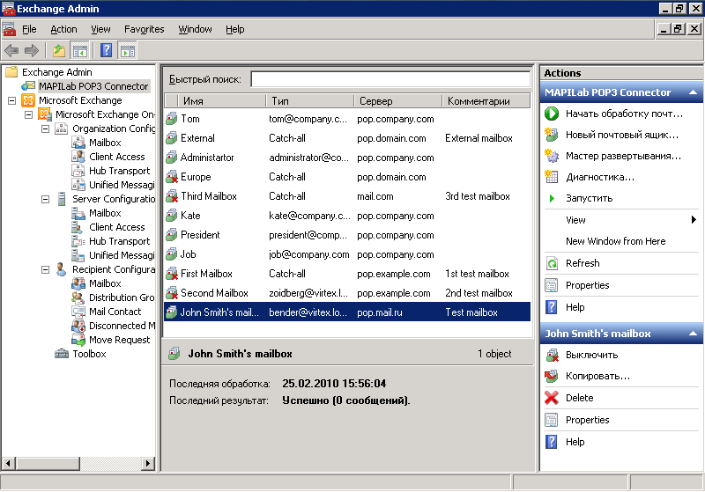Collapse the Microsoft Exchange tree node
The width and height of the screenshot is (705, 492).
[12, 100]
